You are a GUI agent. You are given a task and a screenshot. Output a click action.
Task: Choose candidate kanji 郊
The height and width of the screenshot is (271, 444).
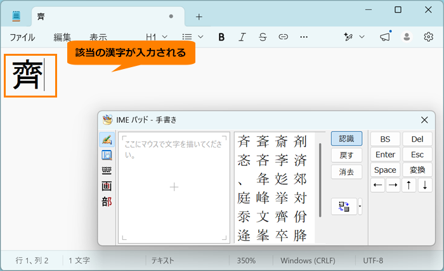300,179
